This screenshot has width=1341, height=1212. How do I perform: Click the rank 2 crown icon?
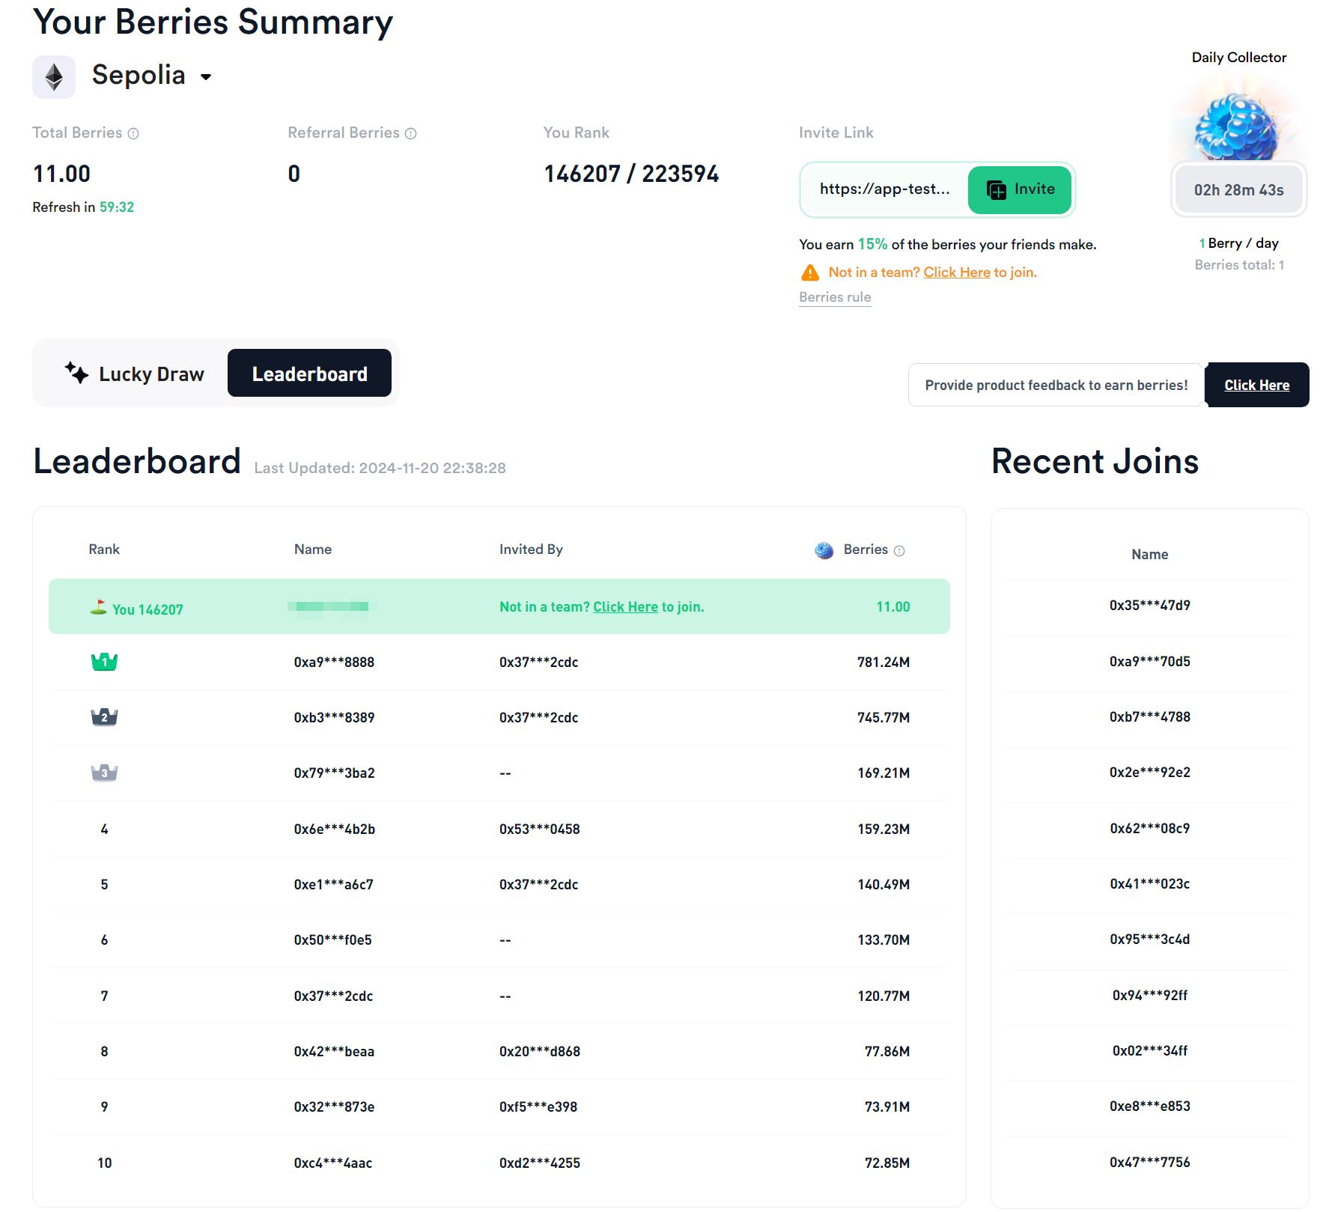click(104, 717)
